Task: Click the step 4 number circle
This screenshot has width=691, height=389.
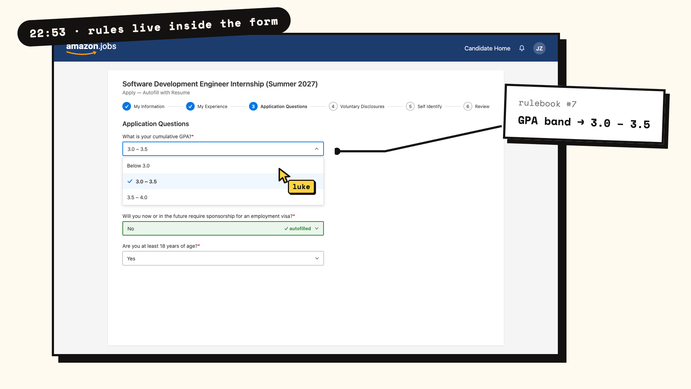Action: (333, 106)
